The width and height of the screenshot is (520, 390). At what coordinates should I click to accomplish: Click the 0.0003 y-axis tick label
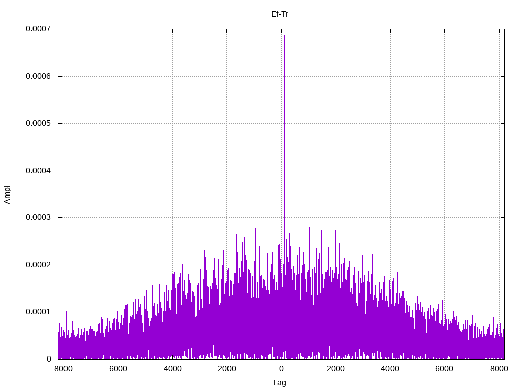pyautogui.click(x=39, y=217)
